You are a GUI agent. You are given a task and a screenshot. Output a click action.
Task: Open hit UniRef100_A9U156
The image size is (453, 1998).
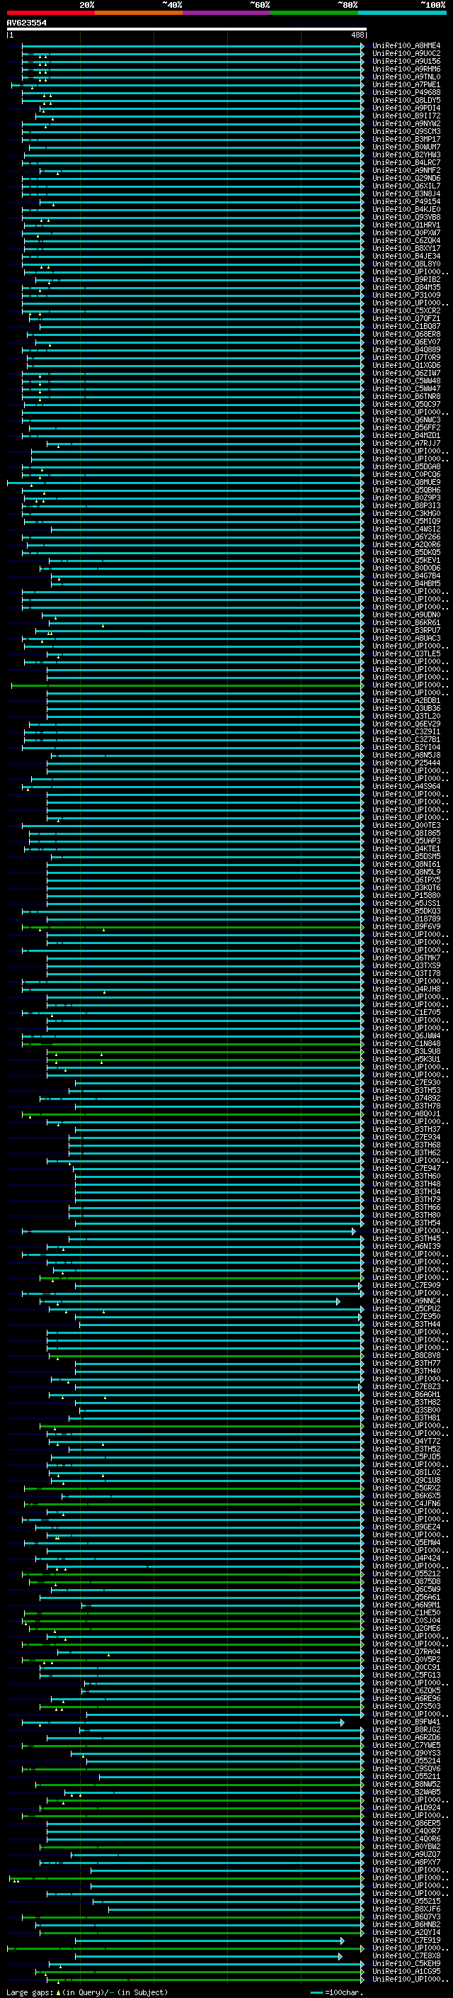(406, 61)
